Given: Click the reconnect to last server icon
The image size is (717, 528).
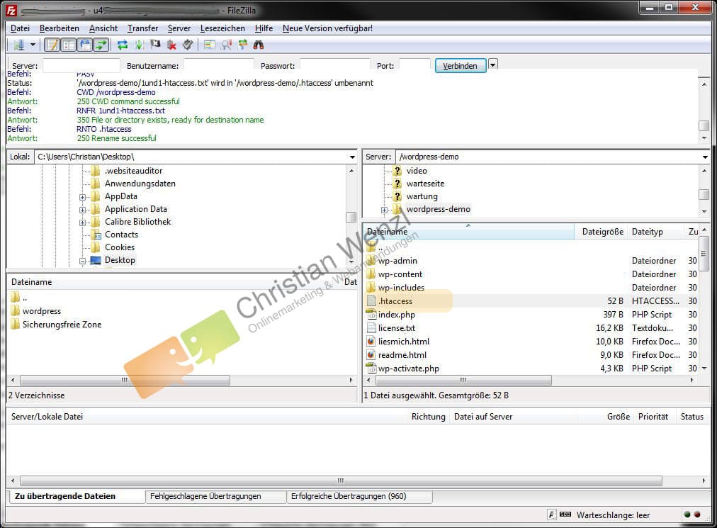Looking at the screenshot, I should pos(188,45).
